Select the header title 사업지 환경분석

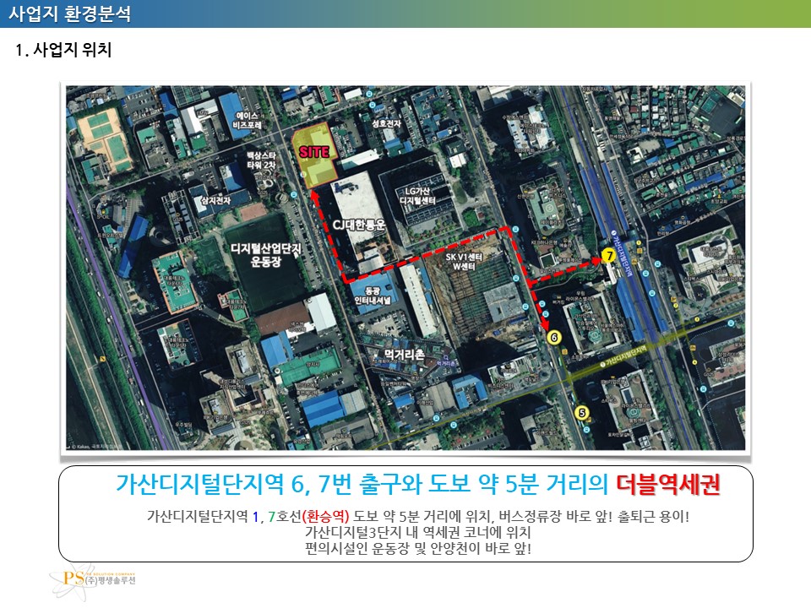coord(70,13)
